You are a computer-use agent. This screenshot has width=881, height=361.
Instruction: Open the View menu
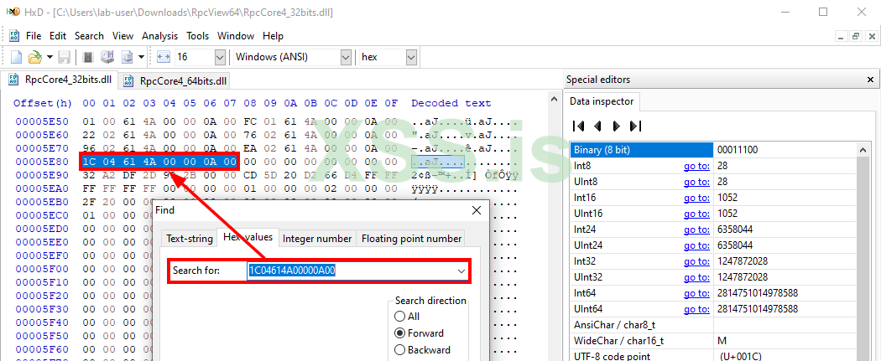(x=123, y=36)
